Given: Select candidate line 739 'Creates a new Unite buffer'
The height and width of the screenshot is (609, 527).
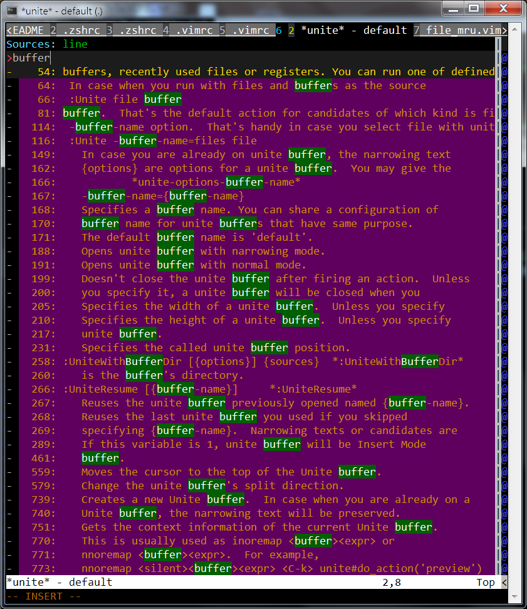Looking at the screenshot, I should click(251, 499).
